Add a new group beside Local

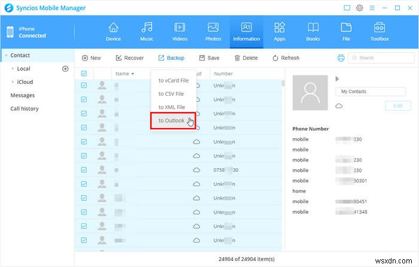click(65, 69)
